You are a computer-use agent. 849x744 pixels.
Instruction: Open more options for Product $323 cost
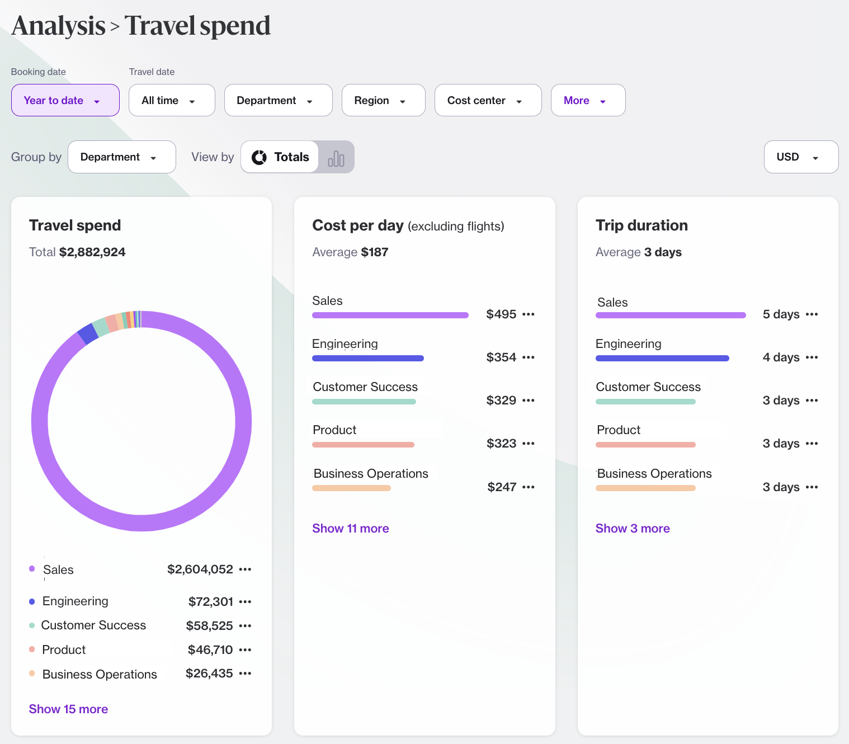(x=528, y=444)
